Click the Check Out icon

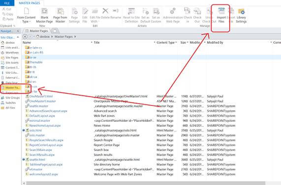coord(197,11)
